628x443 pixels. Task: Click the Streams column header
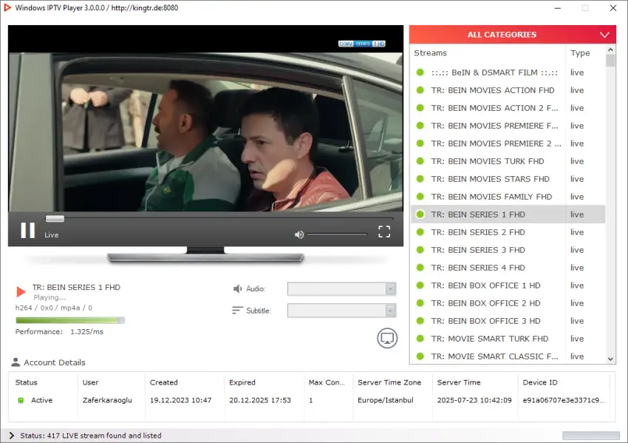(430, 53)
